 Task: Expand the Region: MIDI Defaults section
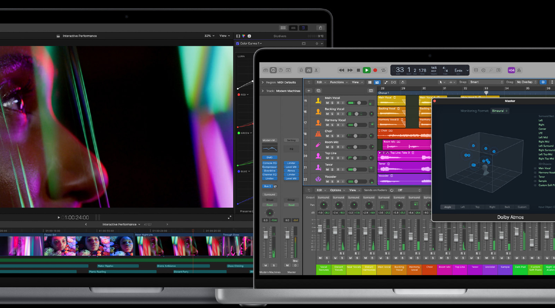click(262, 82)
